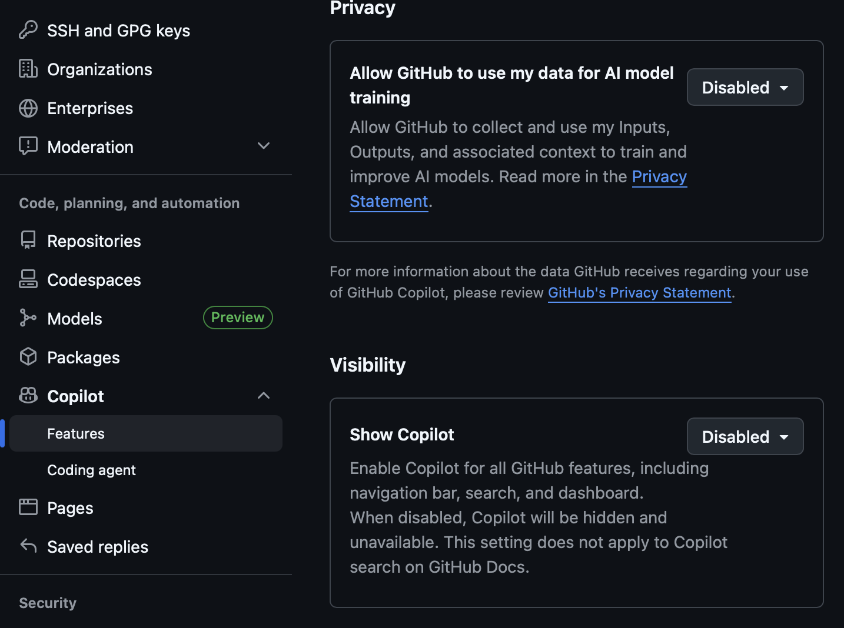Expand the Moderation section chevron
The width and height of the screenshot is (844, 628).
coord(264,146)
